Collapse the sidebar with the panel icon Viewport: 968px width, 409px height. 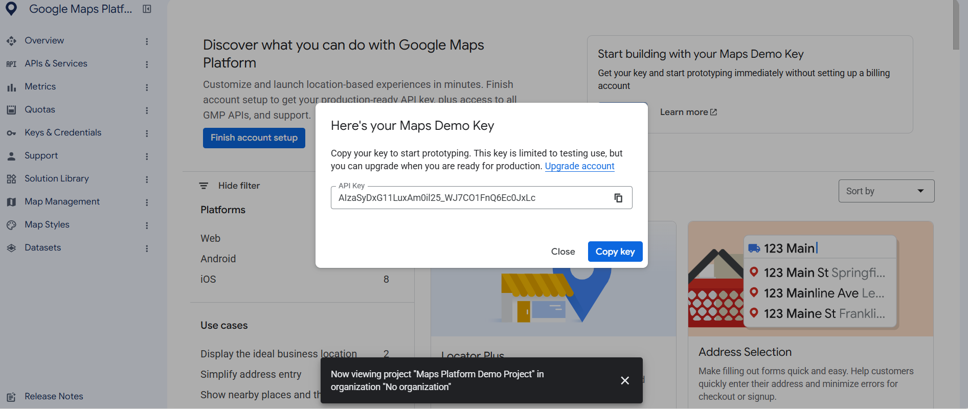(147, 9)
